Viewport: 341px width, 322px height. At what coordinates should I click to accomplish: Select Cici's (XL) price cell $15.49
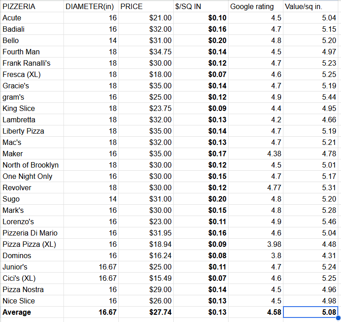coord(146,278)
